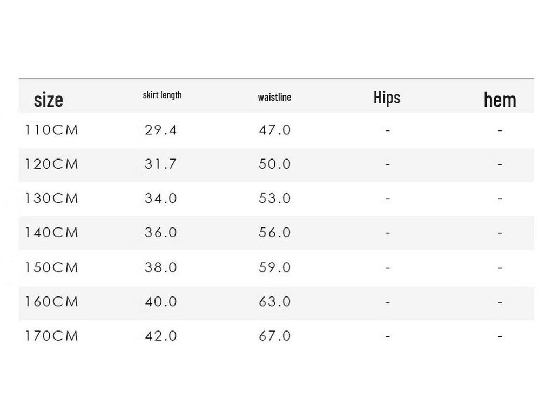Click the hem column header
Image resolution: width=553 pixels, height=414 pixels.
click(500, 100)
